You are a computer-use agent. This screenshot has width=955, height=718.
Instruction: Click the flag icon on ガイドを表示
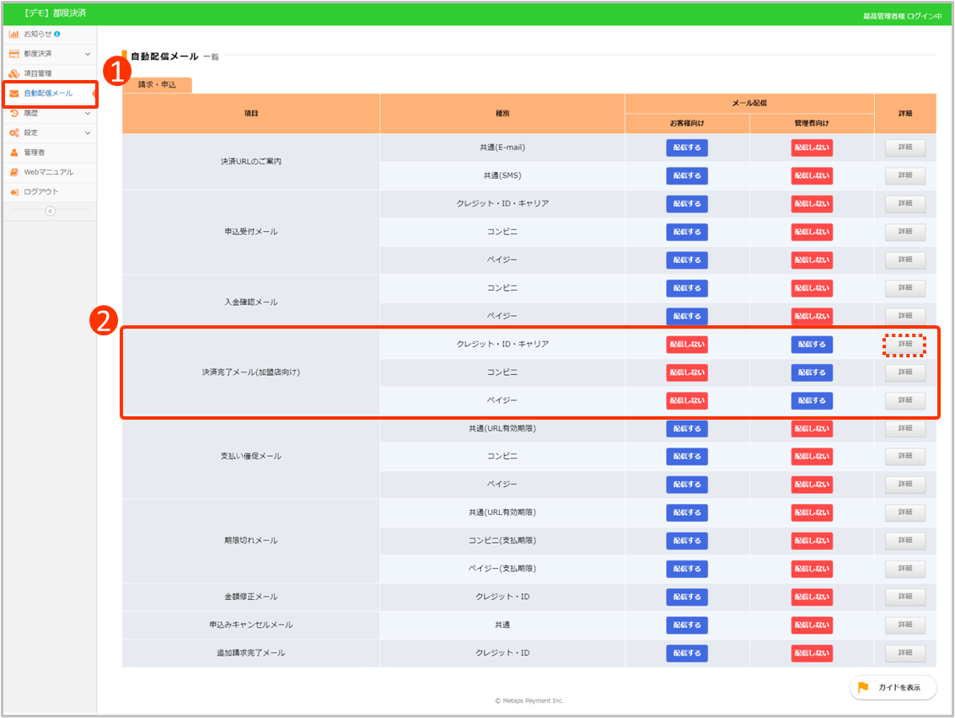tap(863, 688)
